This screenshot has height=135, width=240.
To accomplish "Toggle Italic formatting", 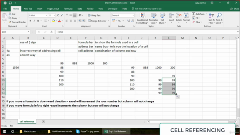I will tap(34, 21).
